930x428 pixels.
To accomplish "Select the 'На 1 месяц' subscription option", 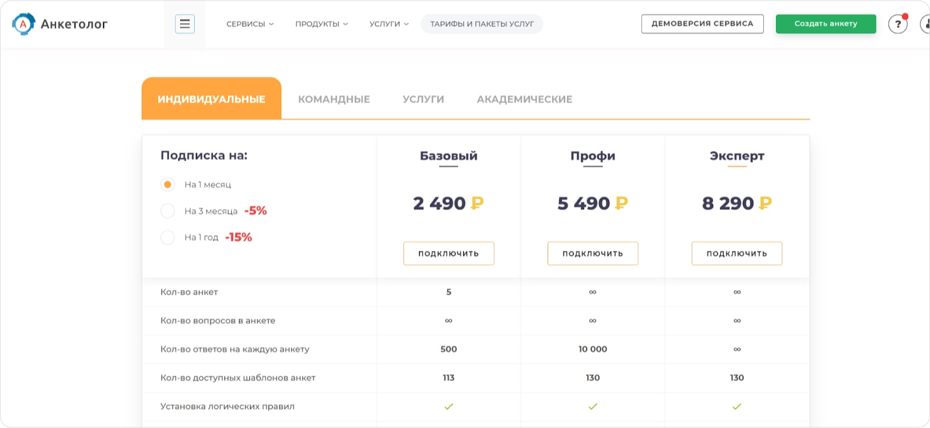I will tap(167, 184).
